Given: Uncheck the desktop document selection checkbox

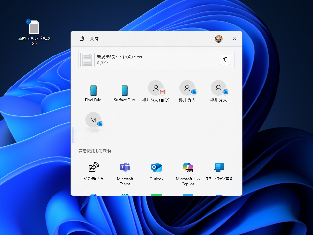Looking at the screenshot, I should (29, 21).
